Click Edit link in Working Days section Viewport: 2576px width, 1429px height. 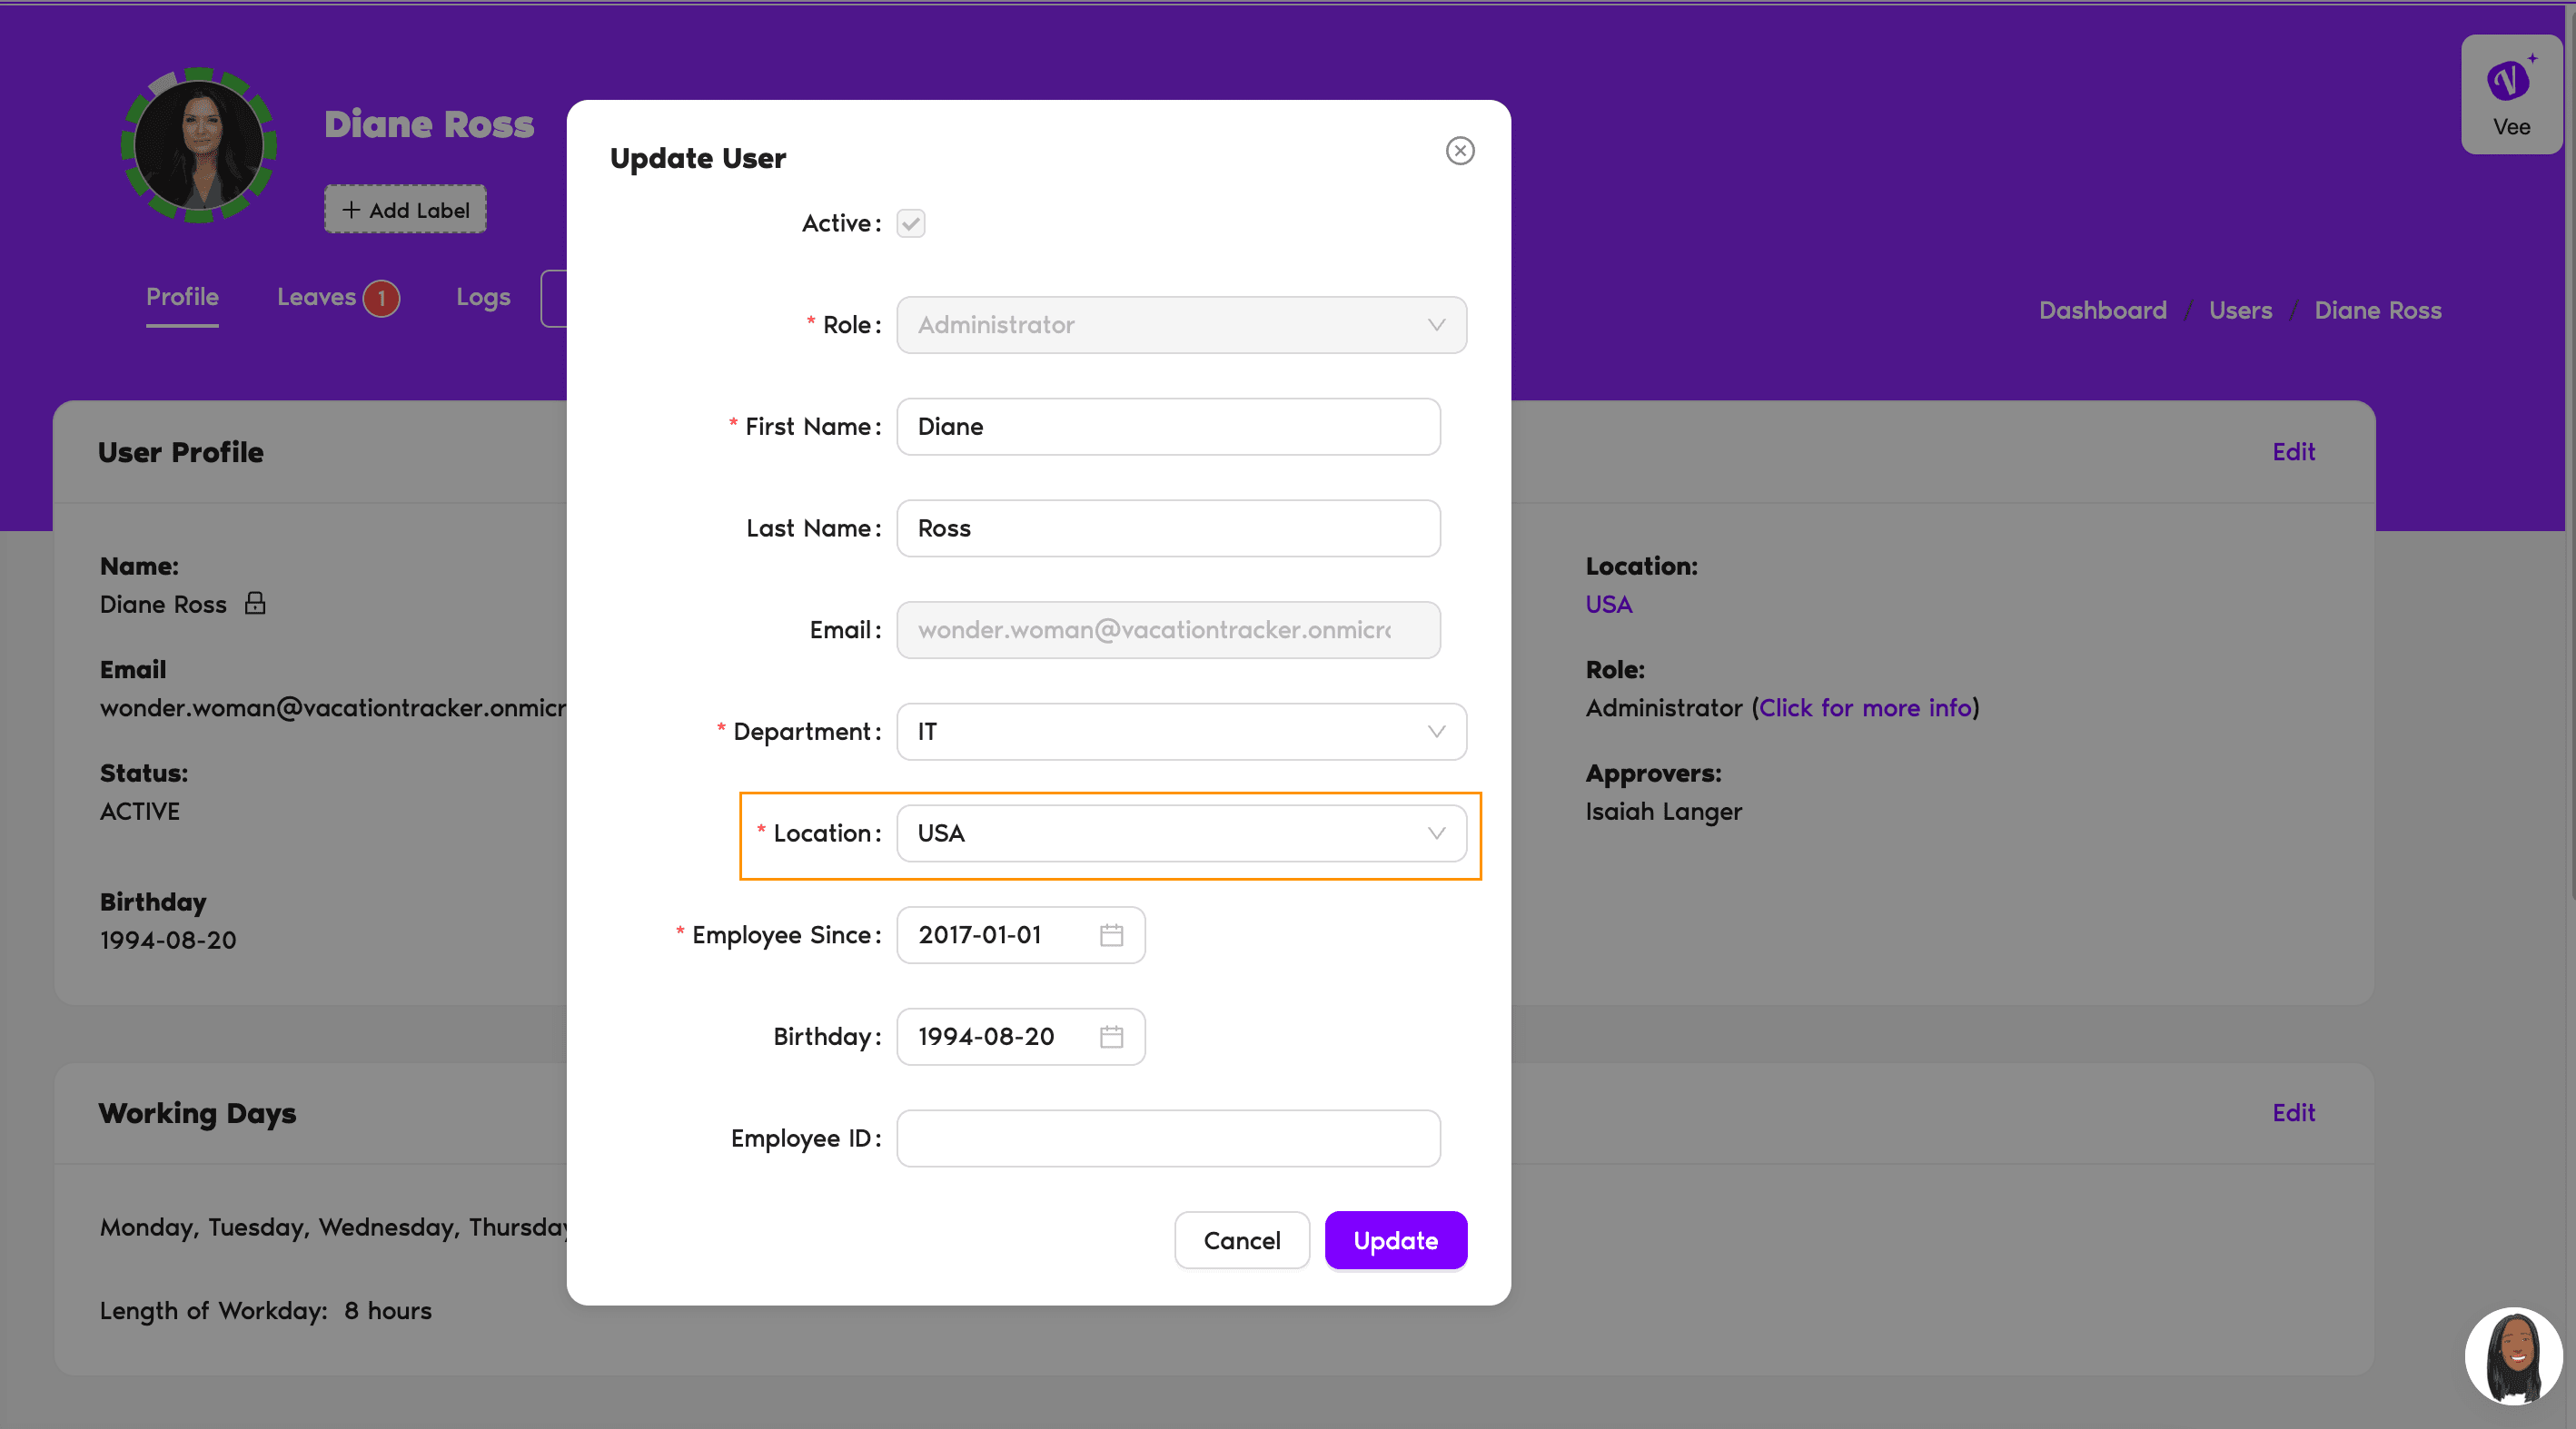2293,1113
